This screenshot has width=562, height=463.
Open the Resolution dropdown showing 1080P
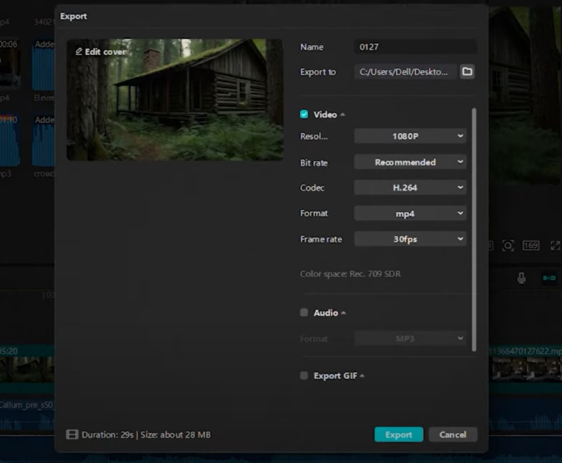pyautogui.click(x=410, y=136)
